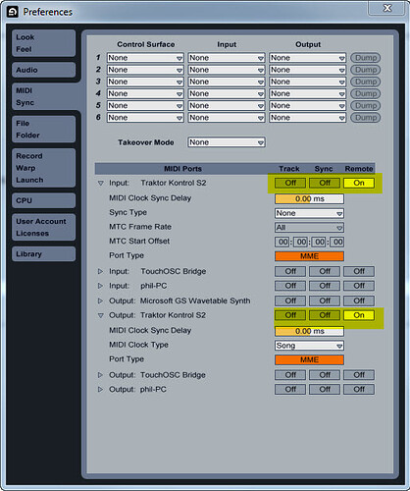Open Output dropdown for control surface row 1
Viewport: 410px width, 491px height.
coord(307,58)
